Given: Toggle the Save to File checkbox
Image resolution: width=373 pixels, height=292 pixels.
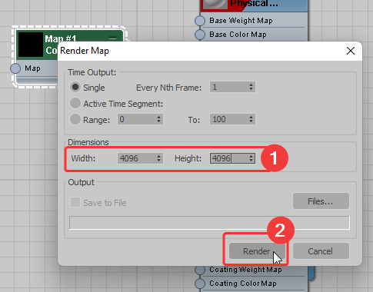Looking at the screenshot, I should point(75,202).
